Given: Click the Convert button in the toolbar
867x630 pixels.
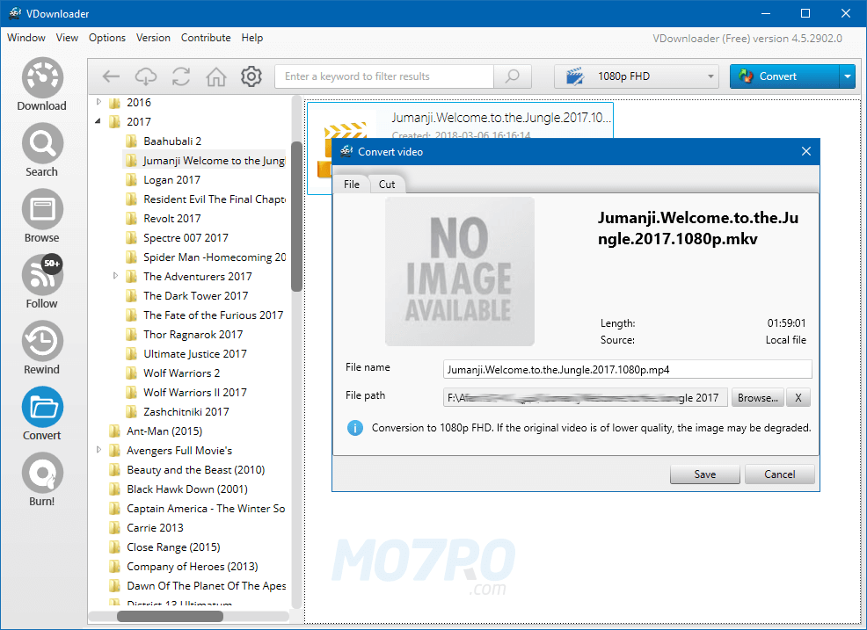Looking at the screenshot, I should [x=784, y=76].
